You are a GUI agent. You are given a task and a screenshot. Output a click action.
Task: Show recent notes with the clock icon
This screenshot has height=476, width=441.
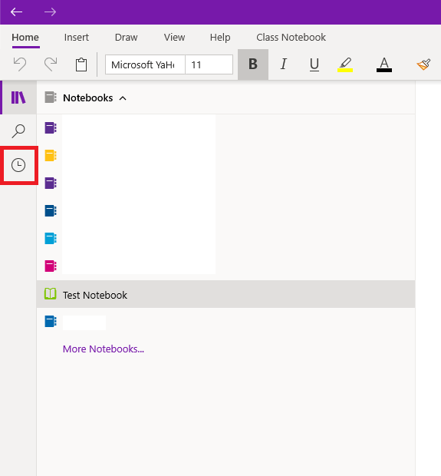coord(18,165)
